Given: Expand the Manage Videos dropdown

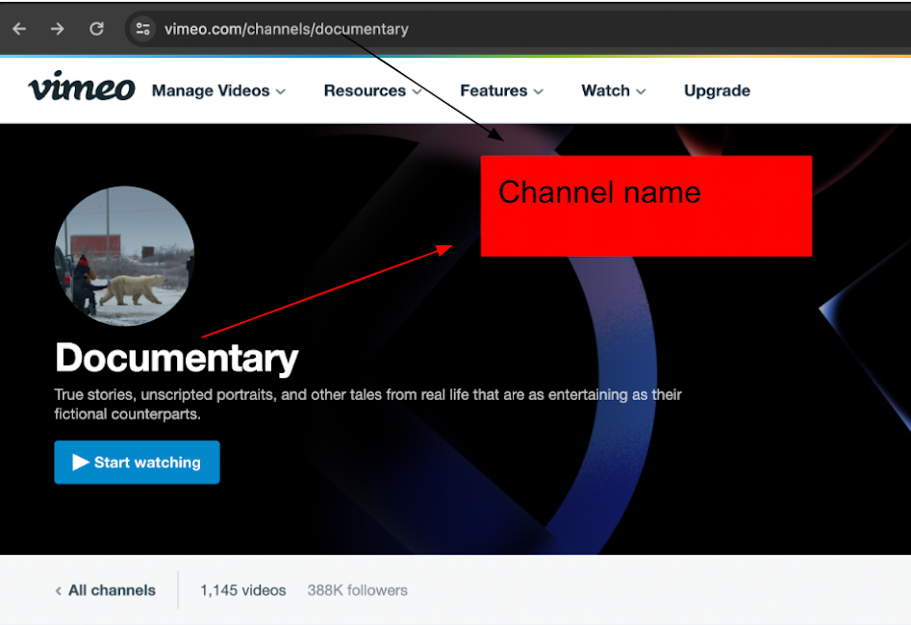Looking at the screenshot, I should (218, 90).
